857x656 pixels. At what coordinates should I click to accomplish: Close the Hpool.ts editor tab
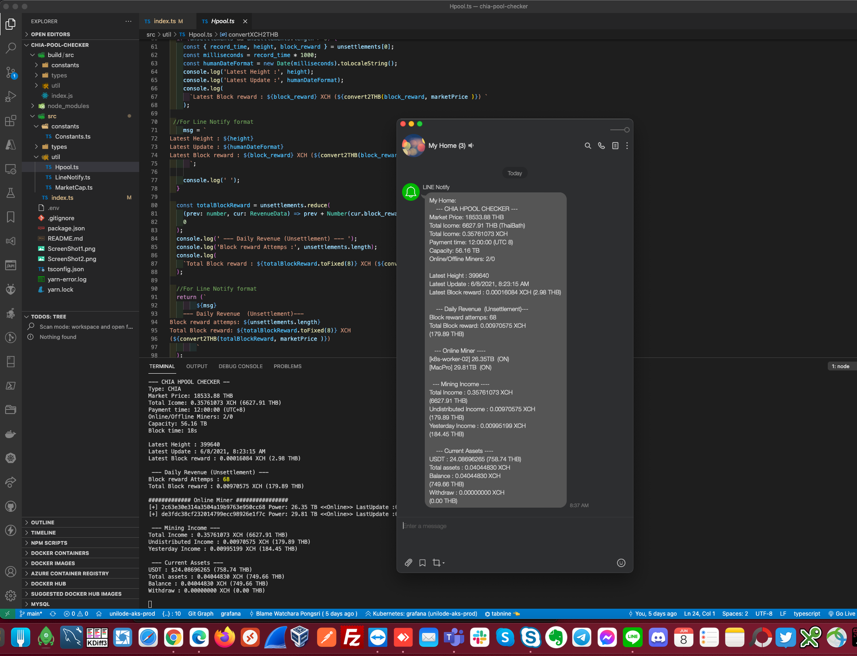245,21
